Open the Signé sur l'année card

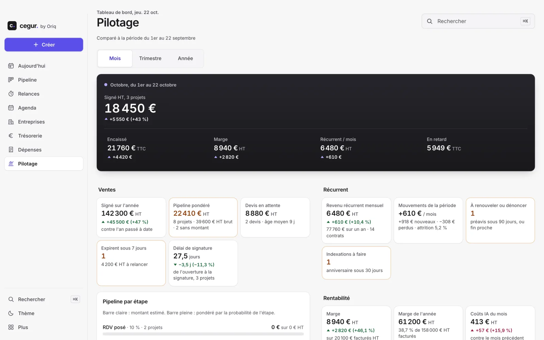[x=131, y=217]
